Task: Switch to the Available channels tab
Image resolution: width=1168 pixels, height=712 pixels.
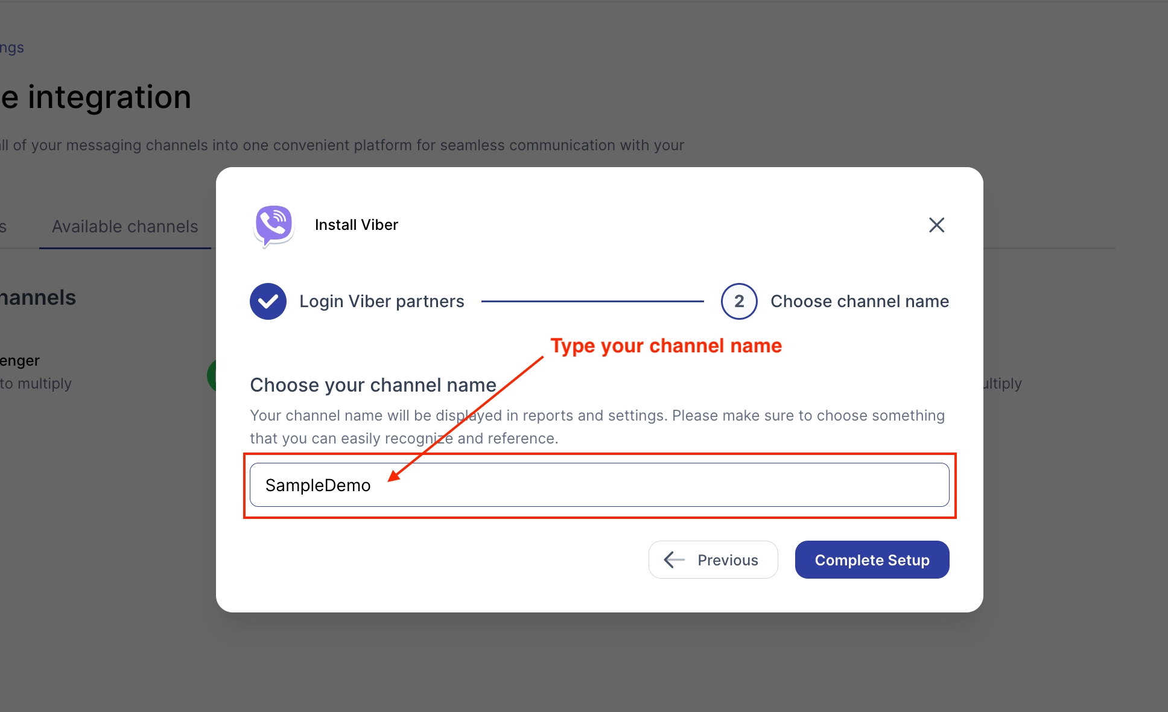Action: [125, 227]
